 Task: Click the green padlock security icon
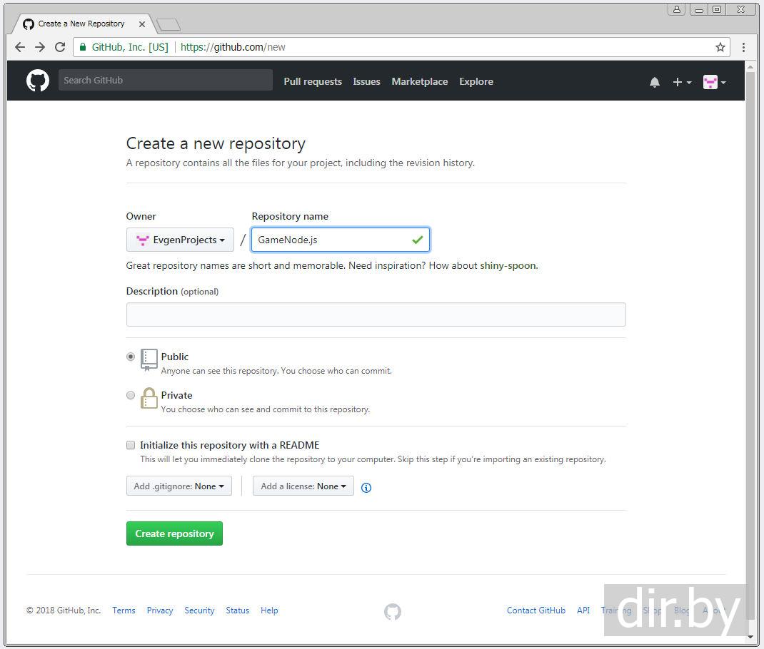pos(82,47)
